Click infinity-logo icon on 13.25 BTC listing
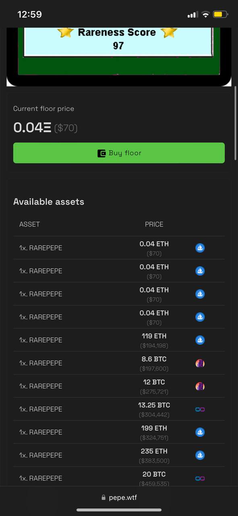The image size is (238, 516). [200, 409]
